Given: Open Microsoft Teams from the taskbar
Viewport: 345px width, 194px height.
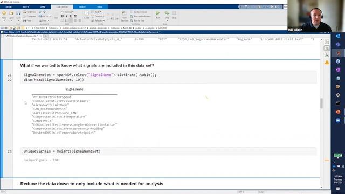Looking at the screenshot, I should point(338,44).
